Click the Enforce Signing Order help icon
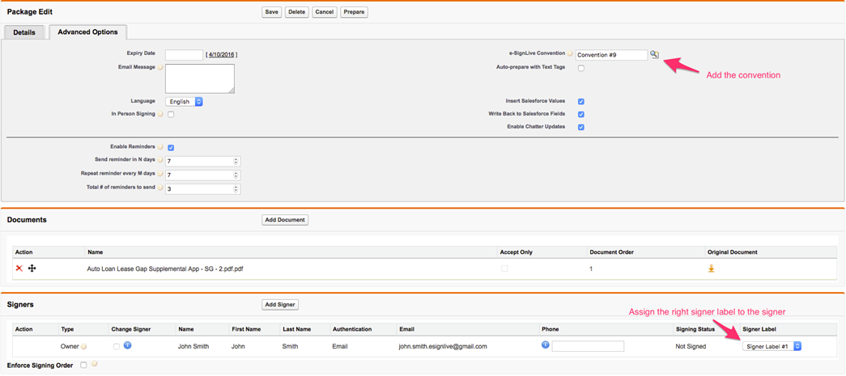 [95, 365]
